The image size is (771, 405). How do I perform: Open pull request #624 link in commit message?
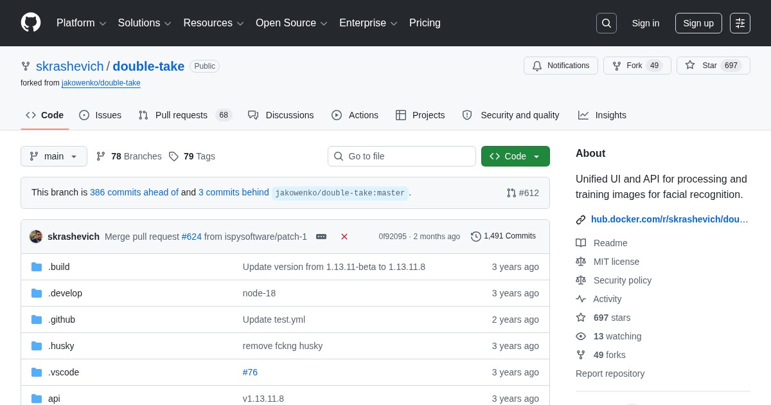pos(191,237)
